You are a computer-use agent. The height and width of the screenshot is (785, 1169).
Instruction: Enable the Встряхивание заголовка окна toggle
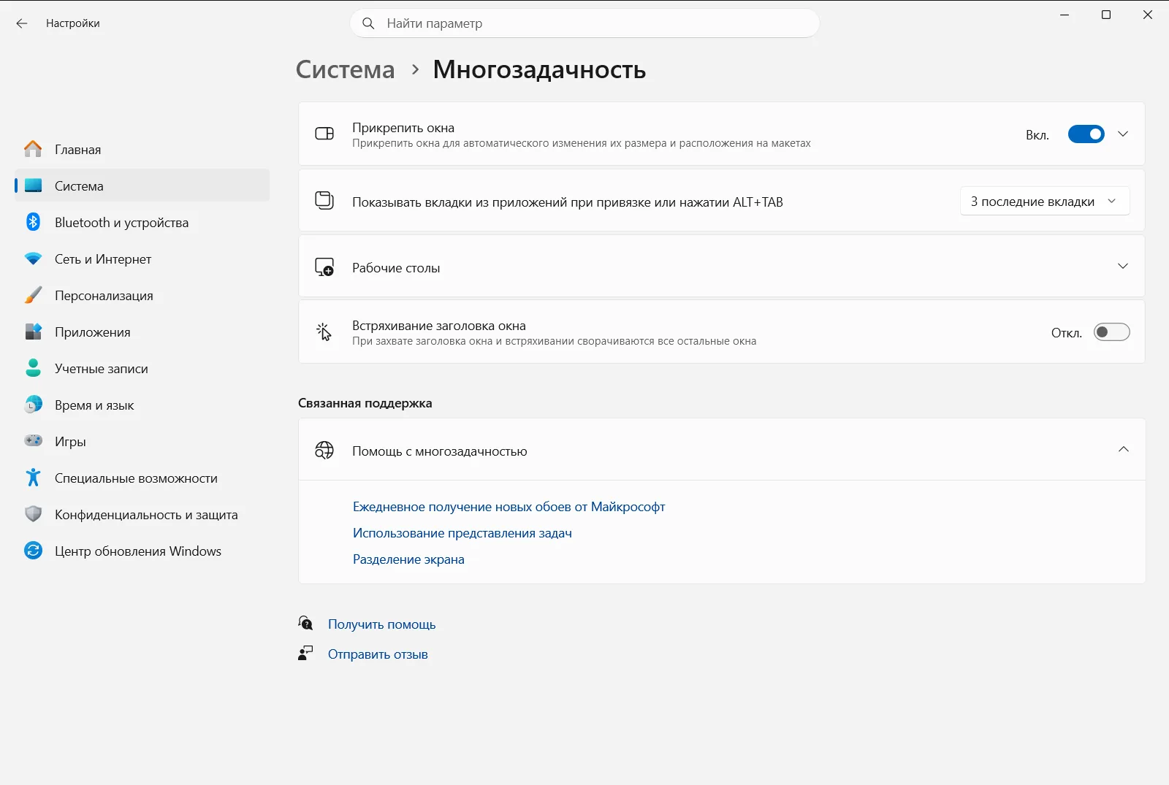coord(1111,332)
